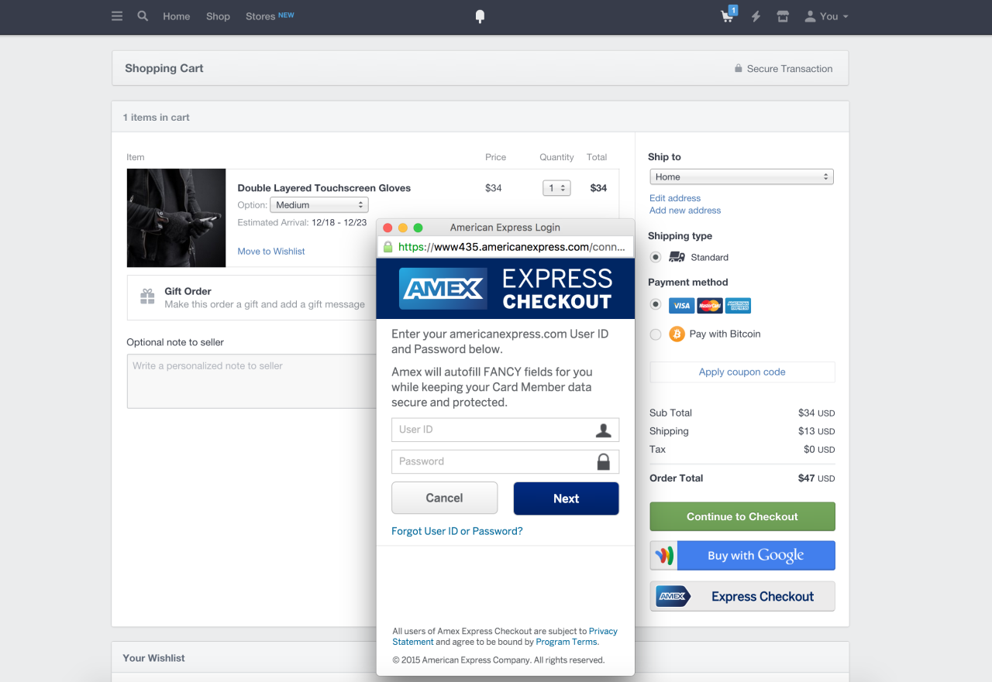Open the hamburger menu icon
992x682 pixels.
click(x=117, y=15)
